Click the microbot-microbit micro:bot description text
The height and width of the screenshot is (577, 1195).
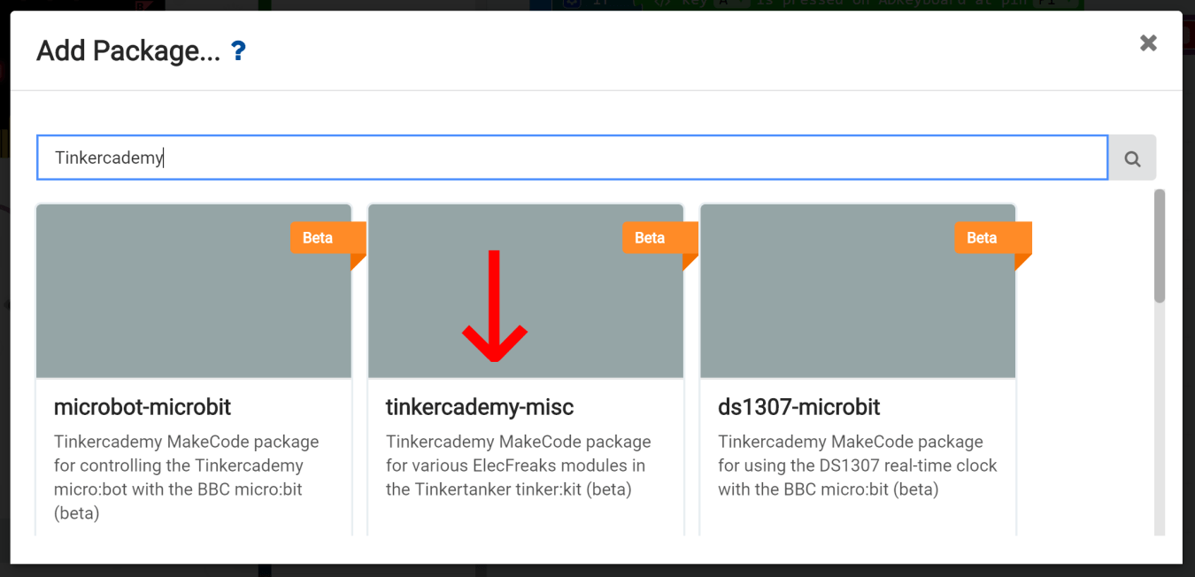(187, 477)
